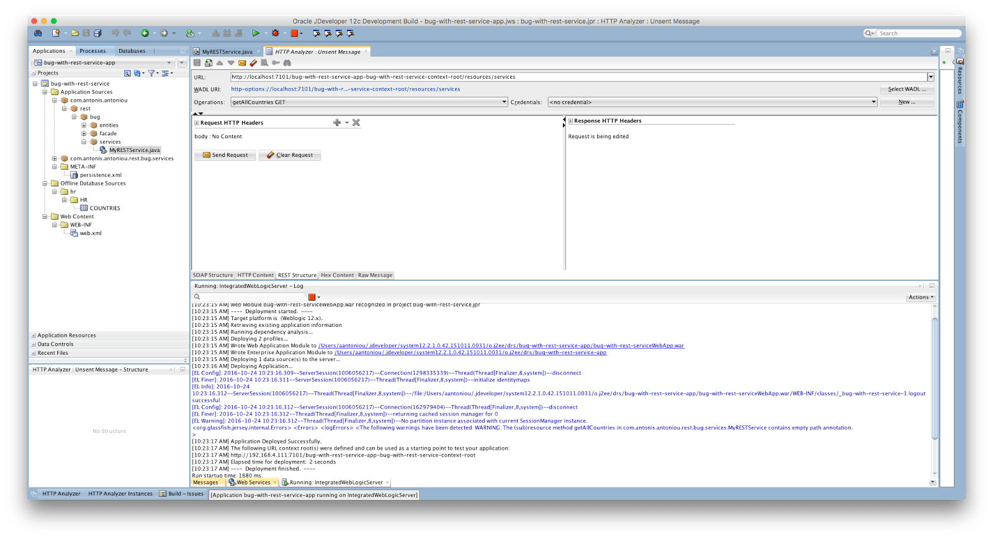Click the SQL worksheet icon in toolbar

(191, 33)
